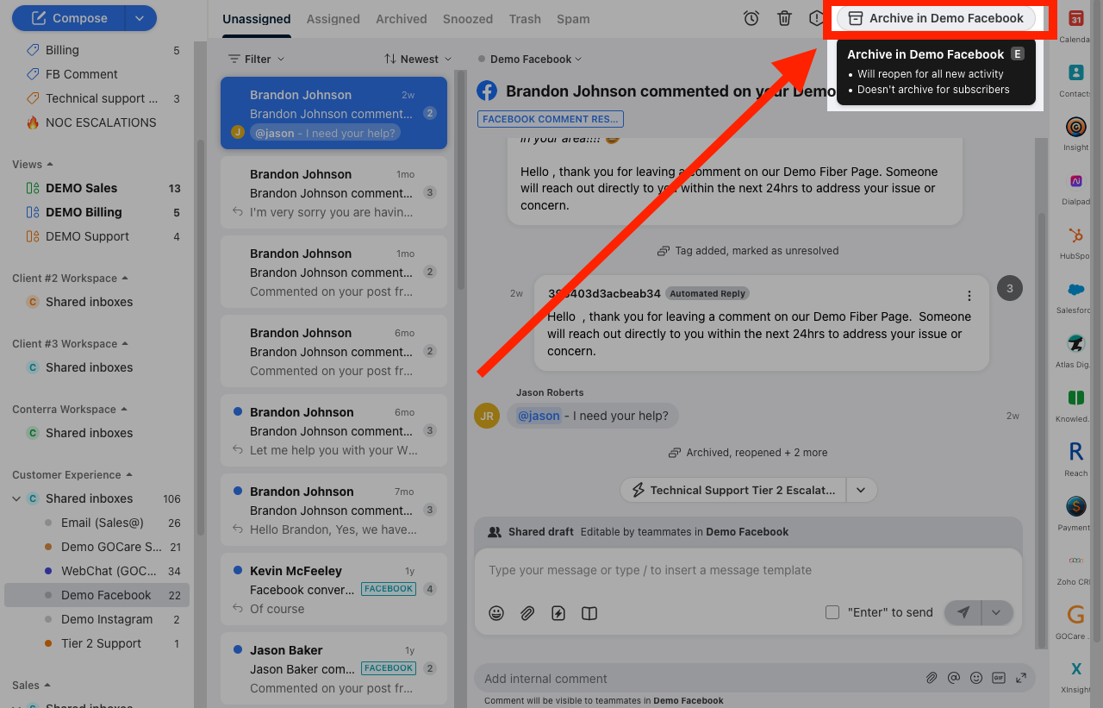Switch to Trash tab
Image resolution: width=1103 pixels, height=708 pixels.
[x=525, y=19]
